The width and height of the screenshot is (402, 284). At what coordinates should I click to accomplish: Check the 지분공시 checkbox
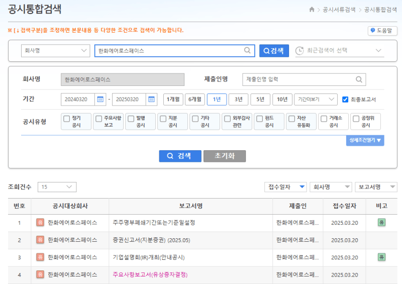coord(163,119)
